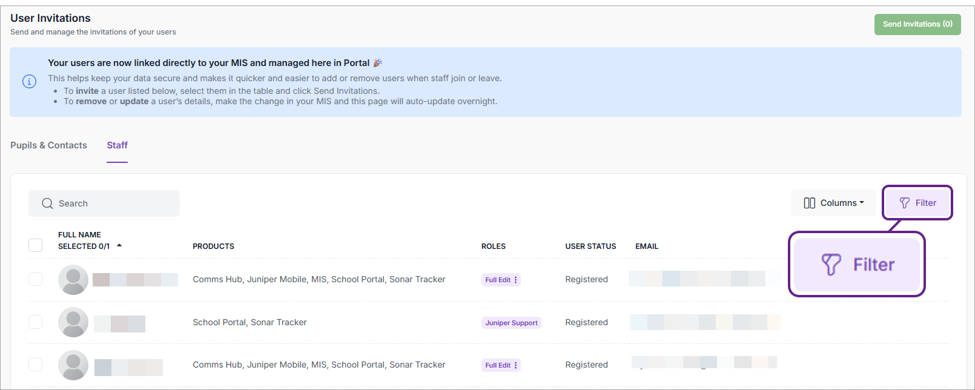The width and height of the screenshot is (975, 390).
Task: Click the Columns layout icon
Action: [x=809, y=203]
